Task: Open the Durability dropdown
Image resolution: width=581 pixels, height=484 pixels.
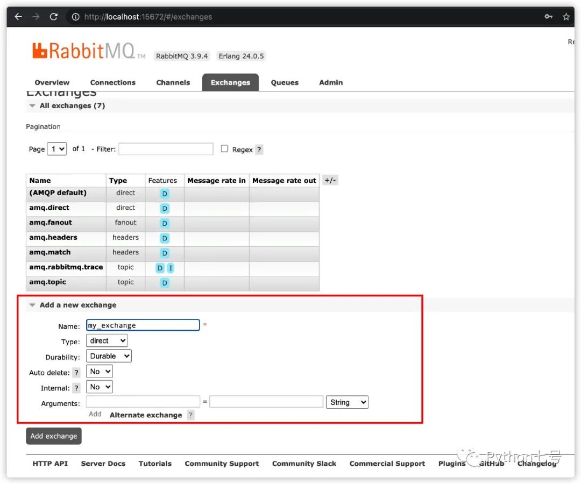Action: tap(109, 356)
